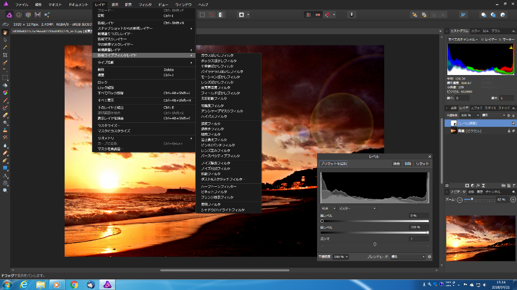This screenshot has width=517, height=290.
Task: Open the blend mode dropdown in Levels dialog
Action: 409,257
